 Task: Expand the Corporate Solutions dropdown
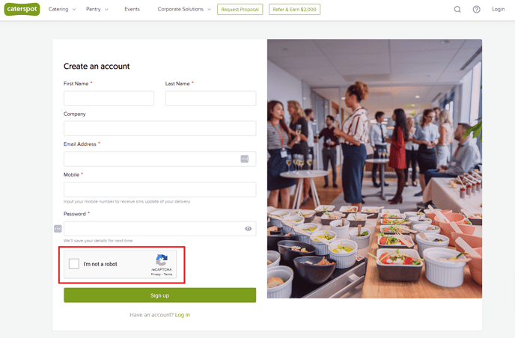point(184,9)
